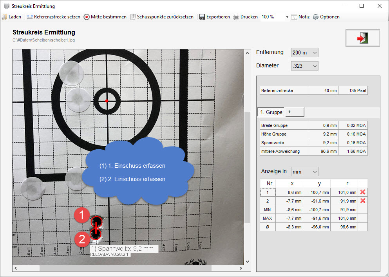This screenshot has height=277, width=389.
Task: Click the Laden toolbar icon
Action: coord(4,17)
